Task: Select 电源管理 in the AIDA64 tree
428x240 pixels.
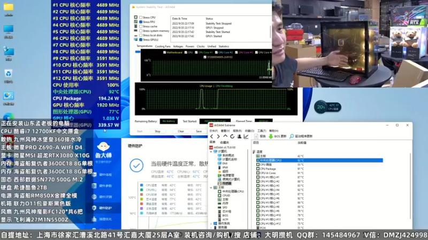Action: pos(226,175)
